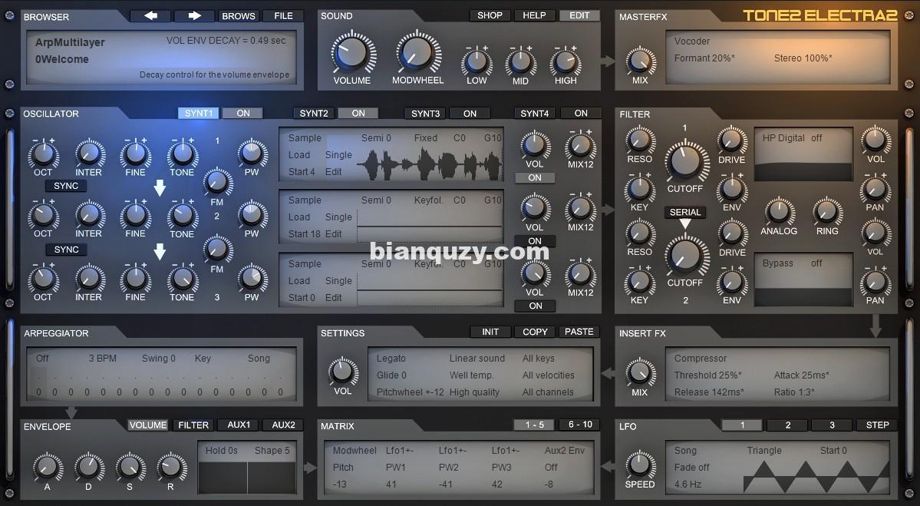Click the 4.6 Hz LFO rate value
920x506 pixels.
(688, 485)
